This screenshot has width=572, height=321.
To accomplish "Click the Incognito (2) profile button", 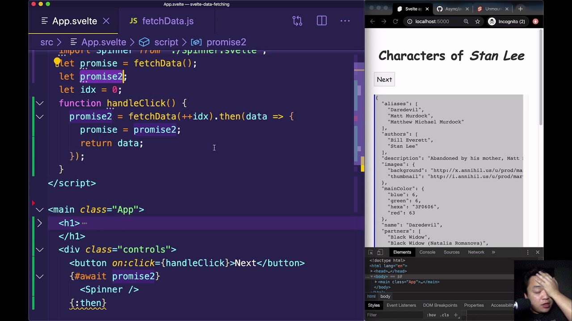I will [507, 21].
